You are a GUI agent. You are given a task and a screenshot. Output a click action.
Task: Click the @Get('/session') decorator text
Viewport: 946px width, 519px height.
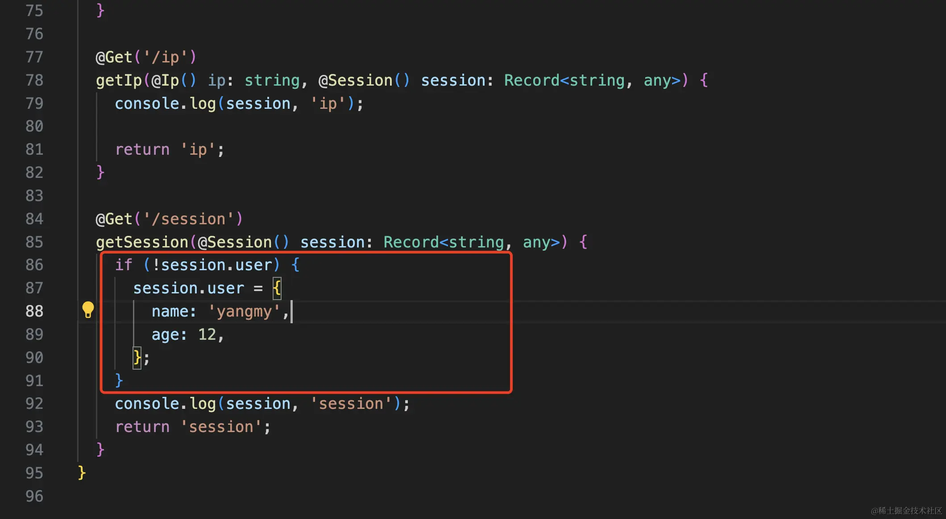click(x=169, y=219)
